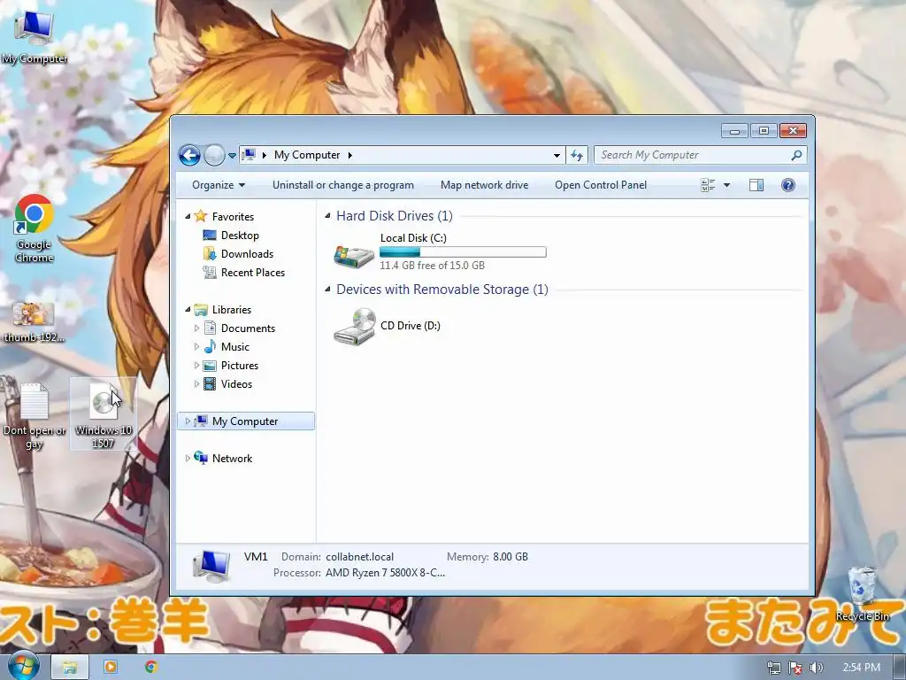Image resolution: width=906 pixels, height=680 pixels.
Task: Select the Local Disk (C:) drive icon
Action: [354, 255]
